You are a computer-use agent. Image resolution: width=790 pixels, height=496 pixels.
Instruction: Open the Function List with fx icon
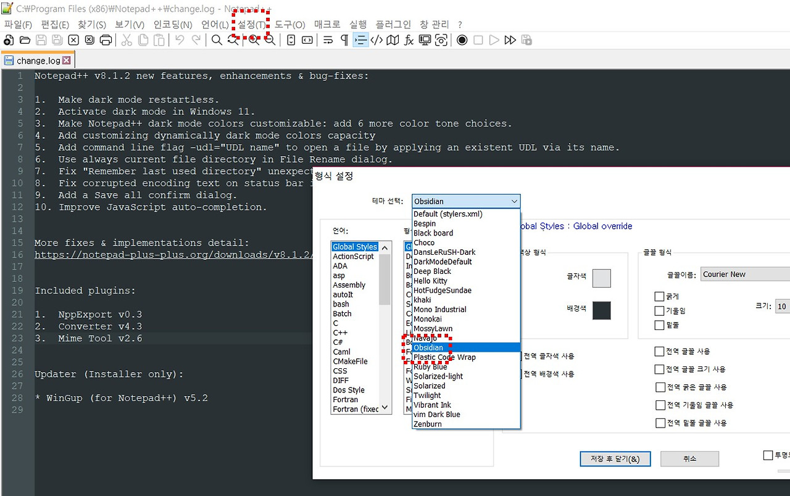point(409,40)
